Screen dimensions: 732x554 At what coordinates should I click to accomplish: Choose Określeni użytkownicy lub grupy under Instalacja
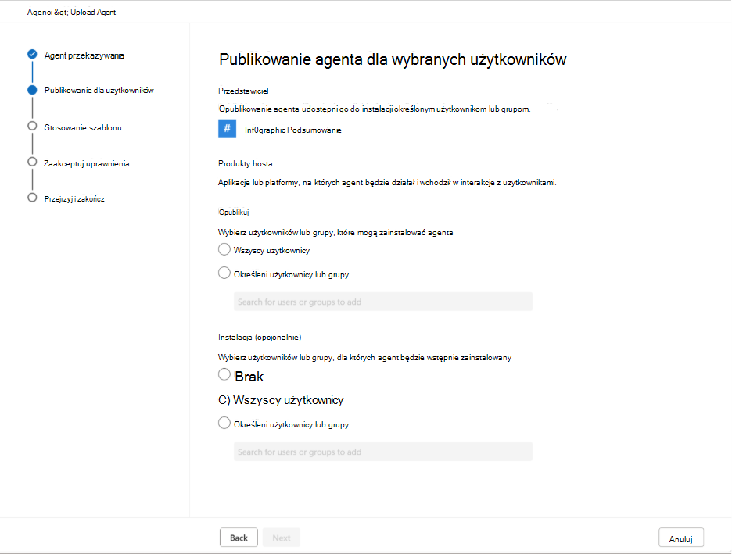[x=224, y=423]
